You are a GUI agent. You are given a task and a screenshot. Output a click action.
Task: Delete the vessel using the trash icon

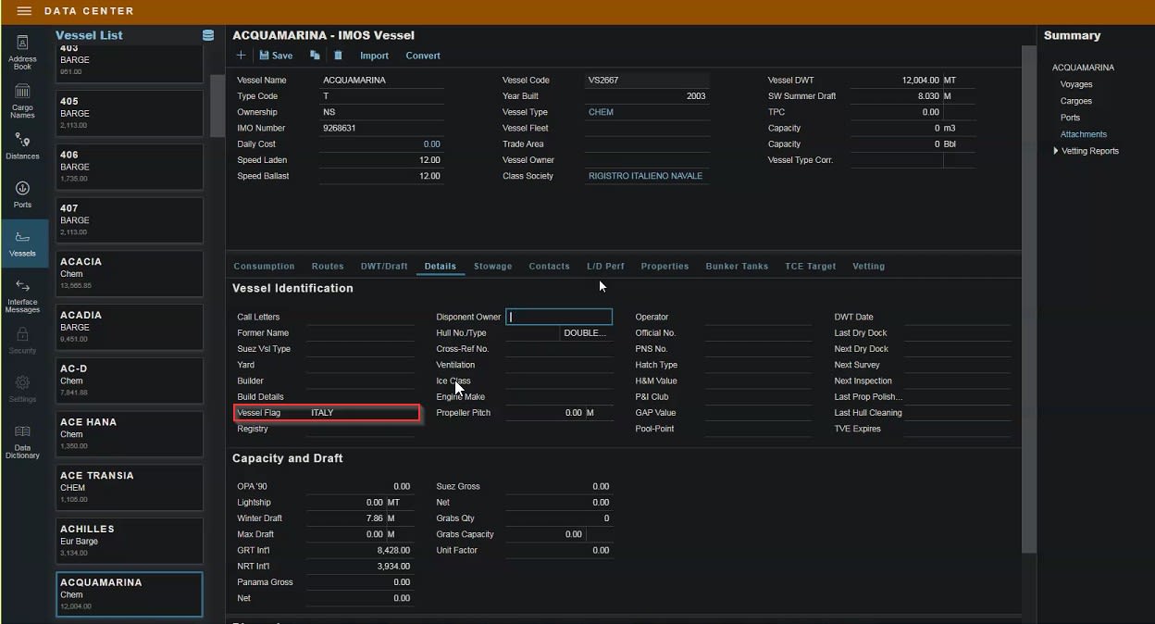tap(338, 56)
